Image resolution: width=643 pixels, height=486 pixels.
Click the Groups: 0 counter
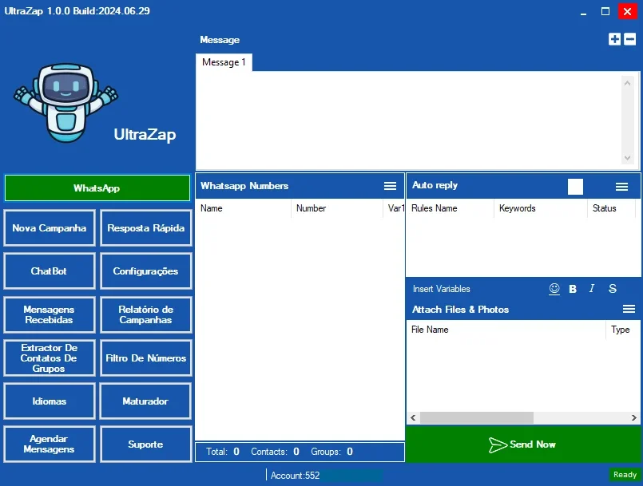coord(331,452)
